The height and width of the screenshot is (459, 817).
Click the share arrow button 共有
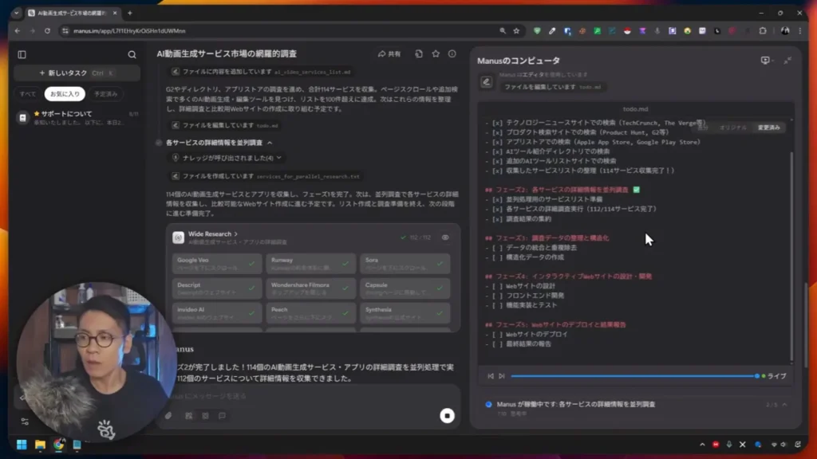coord(389,53)
